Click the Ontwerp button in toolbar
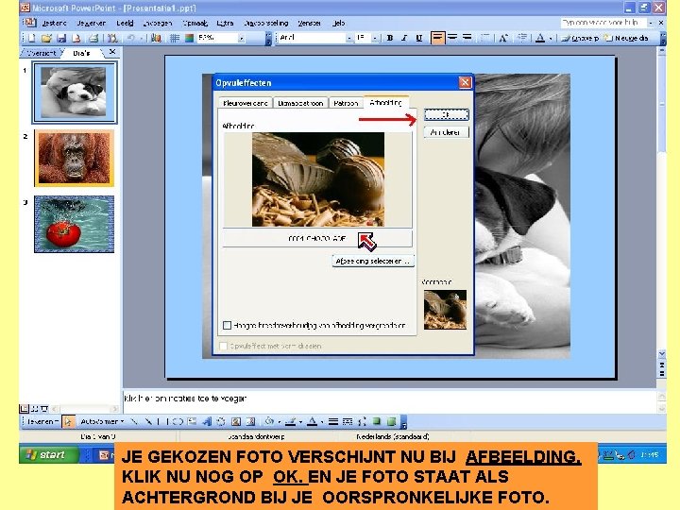 [580, 38]
